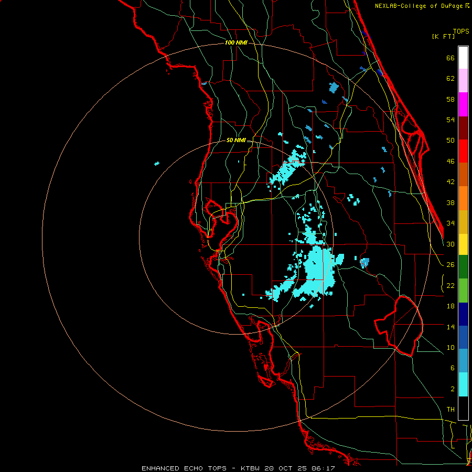Click the bright orange legend swatch
Viewport: 472px width, 472px height.
coord(463,198)
